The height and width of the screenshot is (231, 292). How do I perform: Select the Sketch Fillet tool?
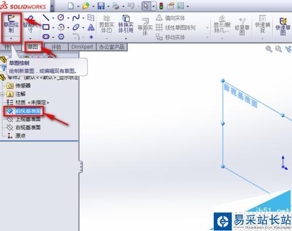(x=76, y=37)
